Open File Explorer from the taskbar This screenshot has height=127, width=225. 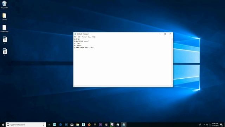78,125
